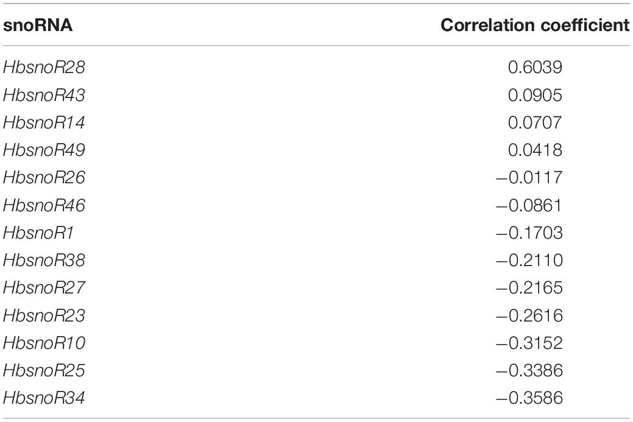Screen dimensions: 633x422
Task: Select the HbsnoR34 row label
Action: [x=44, y=398]
